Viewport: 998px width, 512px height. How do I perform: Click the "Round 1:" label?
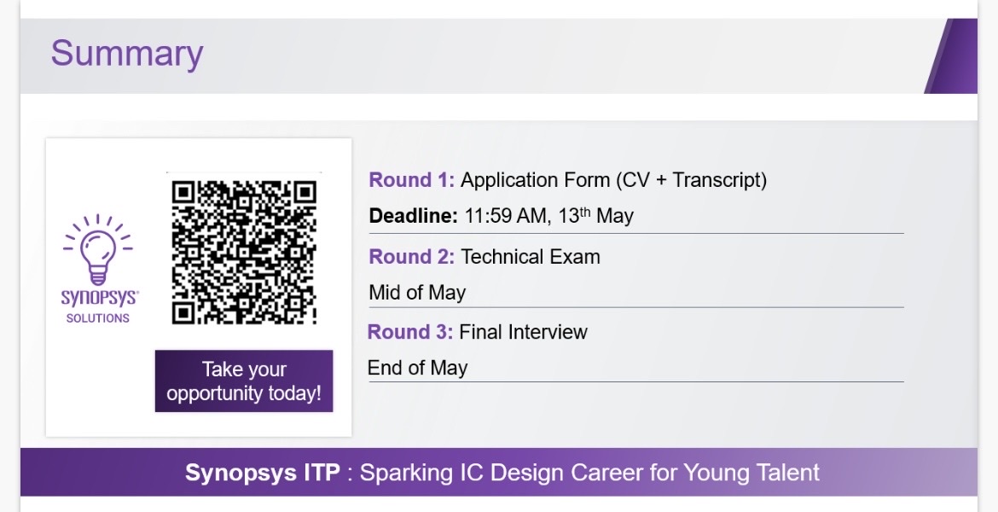click(412, 180)
